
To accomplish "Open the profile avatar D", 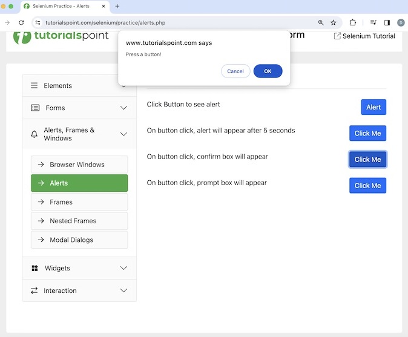I will point(401,22).
